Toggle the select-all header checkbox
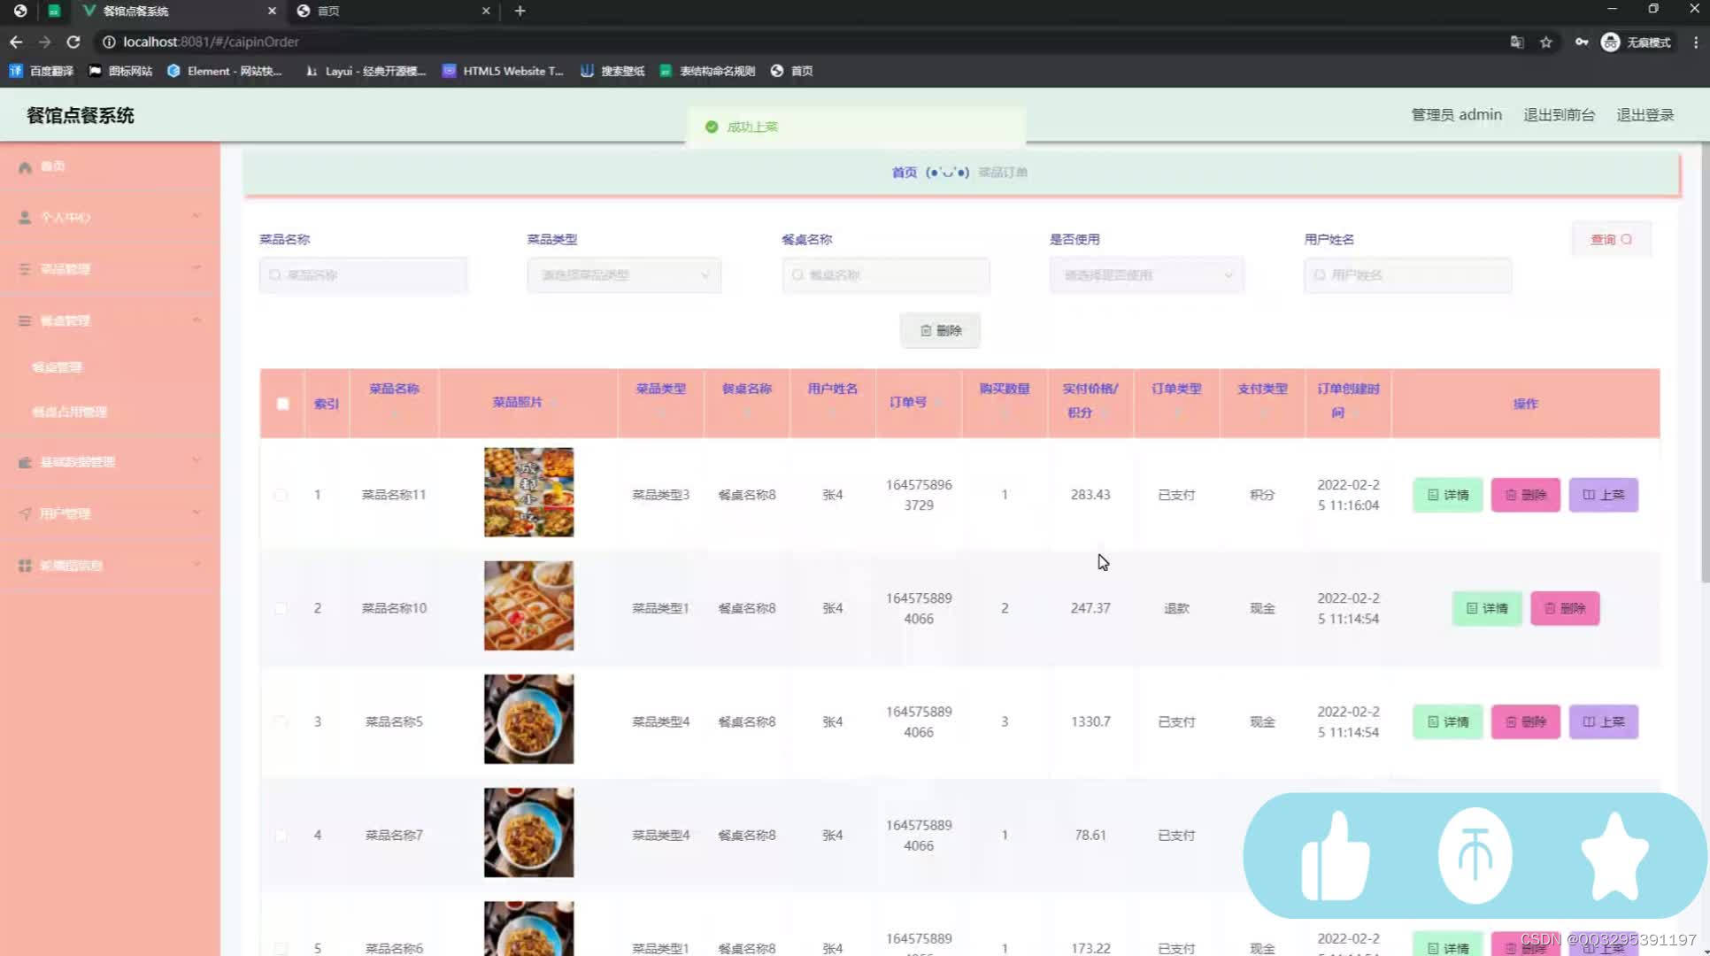The image size is (1710, 956). point(282,404)
